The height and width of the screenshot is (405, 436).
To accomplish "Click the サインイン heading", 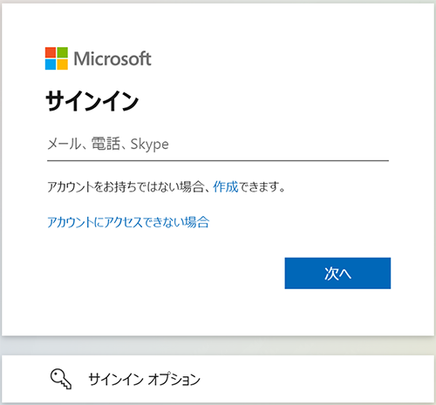I will 92,101.
